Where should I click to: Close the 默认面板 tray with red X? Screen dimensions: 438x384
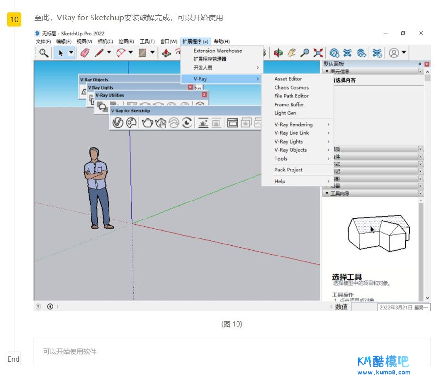[x=426, y=64]
